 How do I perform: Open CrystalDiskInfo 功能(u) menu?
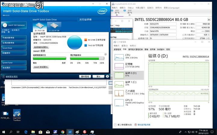(x=131, y=8)
